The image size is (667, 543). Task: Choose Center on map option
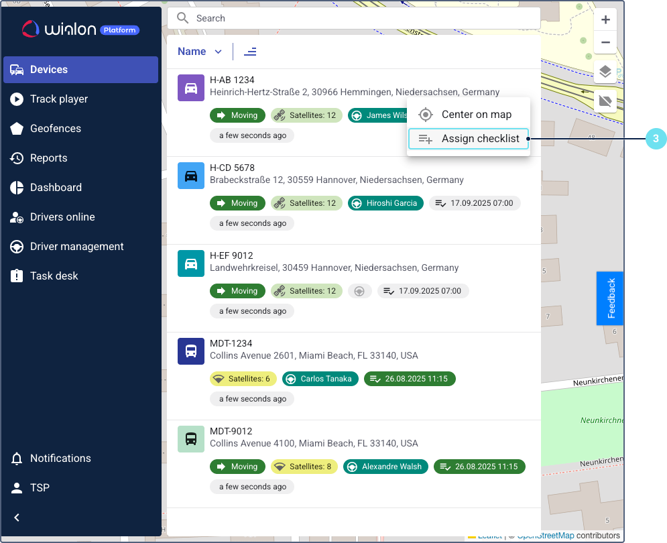tap(469, 115)
